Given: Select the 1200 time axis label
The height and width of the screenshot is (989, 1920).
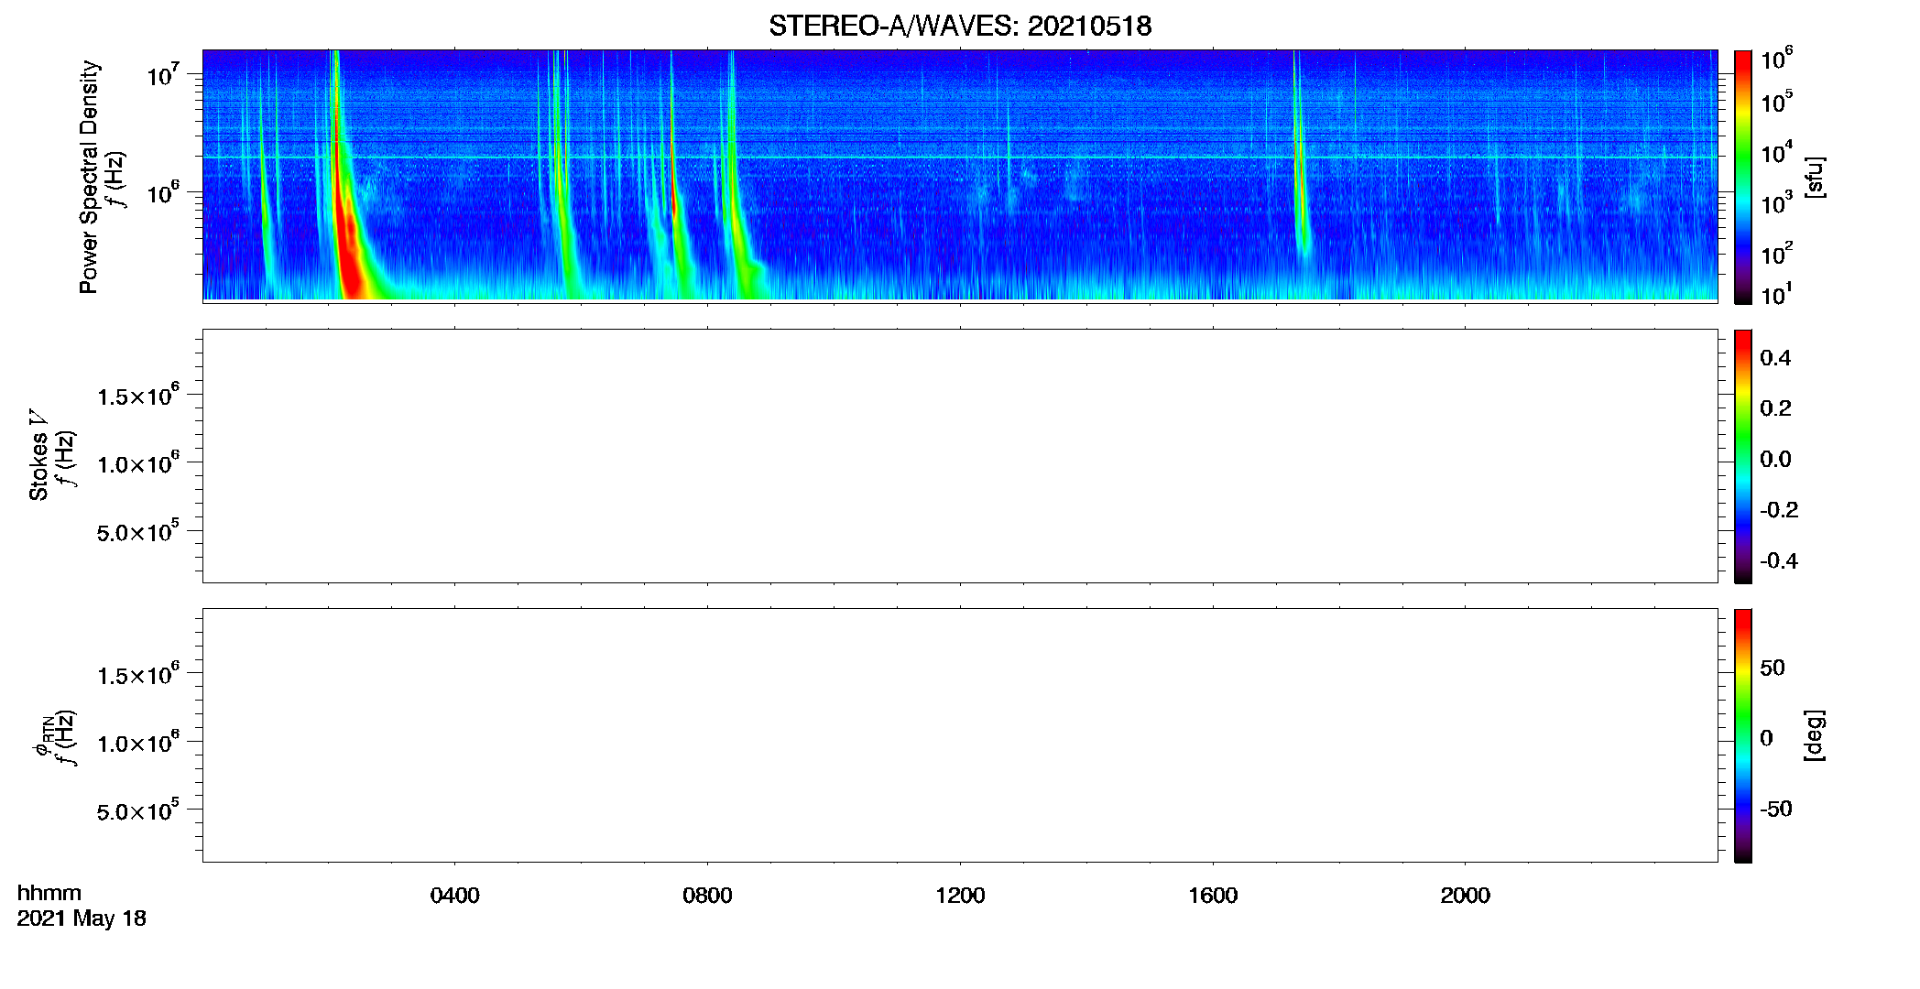Looking at the screenshot, I should pyautogui.click(x=960, y=896).
